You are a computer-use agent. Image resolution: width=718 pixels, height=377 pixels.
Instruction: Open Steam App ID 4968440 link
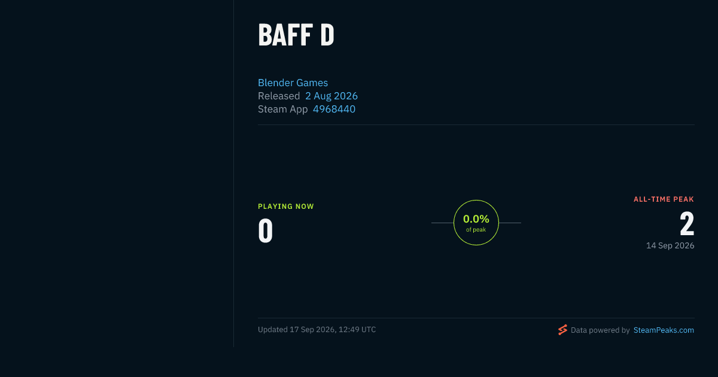click(334, 109)
